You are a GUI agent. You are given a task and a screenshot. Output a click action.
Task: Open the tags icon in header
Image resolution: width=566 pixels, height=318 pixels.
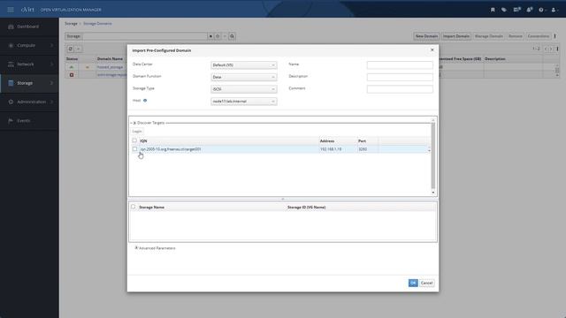tap(504, 10)
